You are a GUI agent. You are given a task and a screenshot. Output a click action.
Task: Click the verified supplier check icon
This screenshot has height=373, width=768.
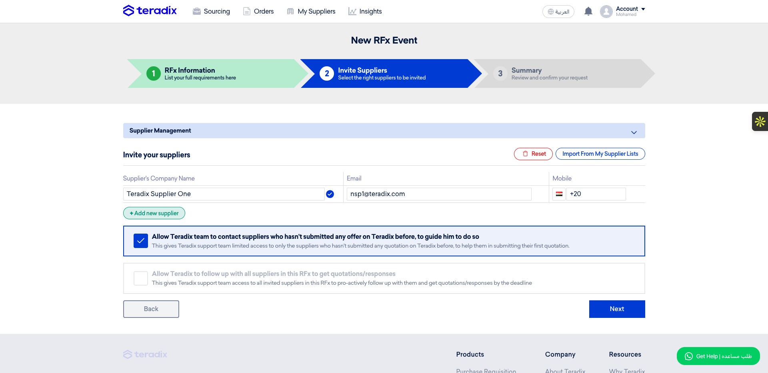(x=330, y=194)
